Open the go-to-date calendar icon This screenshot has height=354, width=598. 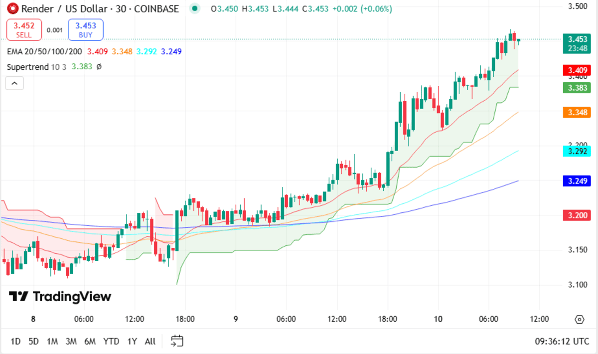coord(177,341)
